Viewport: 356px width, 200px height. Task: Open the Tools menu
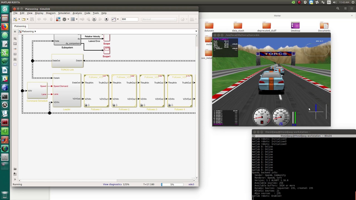point(96,13)
